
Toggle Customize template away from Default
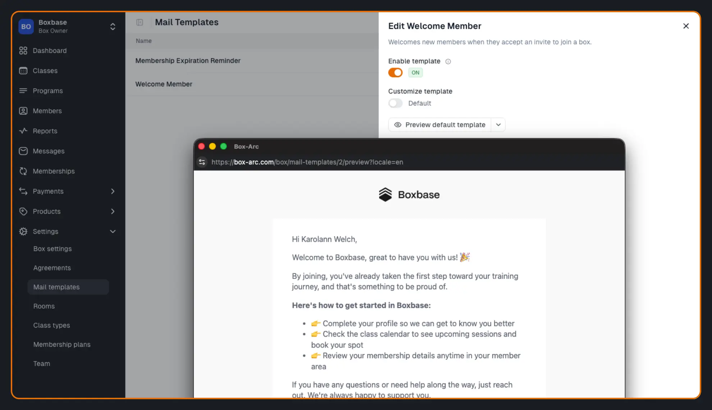click(395, 103)
